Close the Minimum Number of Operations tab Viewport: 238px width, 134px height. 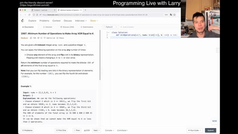pos(81,10)
